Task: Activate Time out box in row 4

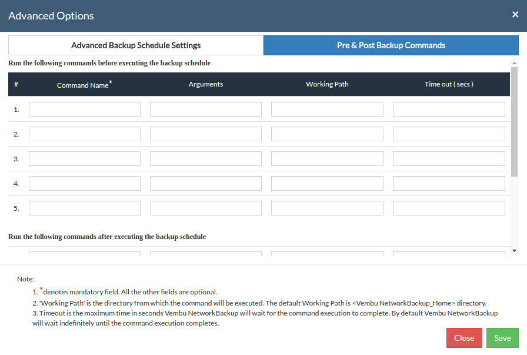Action: pyautogui.click(x=449, y=184)
